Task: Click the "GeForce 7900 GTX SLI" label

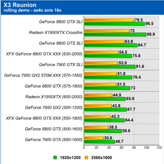Action: [61, 65]
